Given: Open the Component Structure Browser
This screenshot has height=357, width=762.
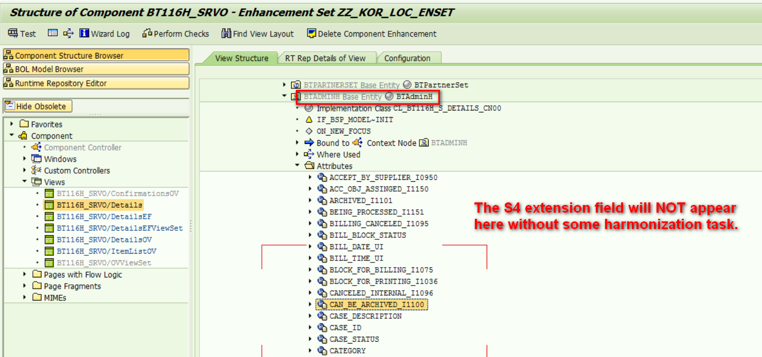Looking at the screenshot, I should [96, 55].
